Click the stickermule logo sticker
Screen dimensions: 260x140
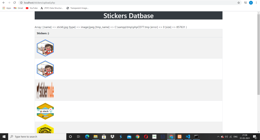(x=45, y=90)
